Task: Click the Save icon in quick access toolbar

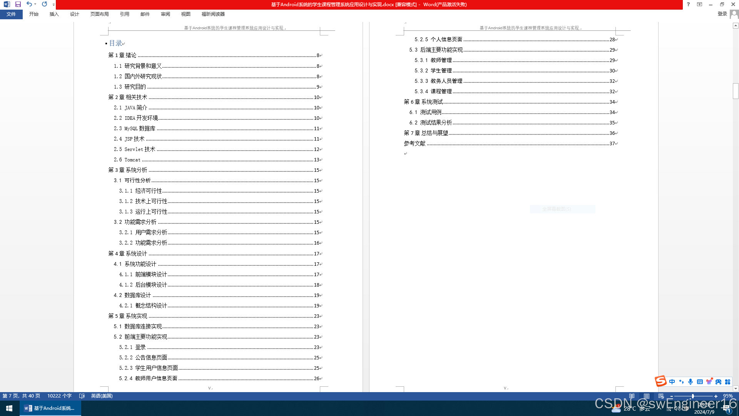Action: click(x=18, y=4)
